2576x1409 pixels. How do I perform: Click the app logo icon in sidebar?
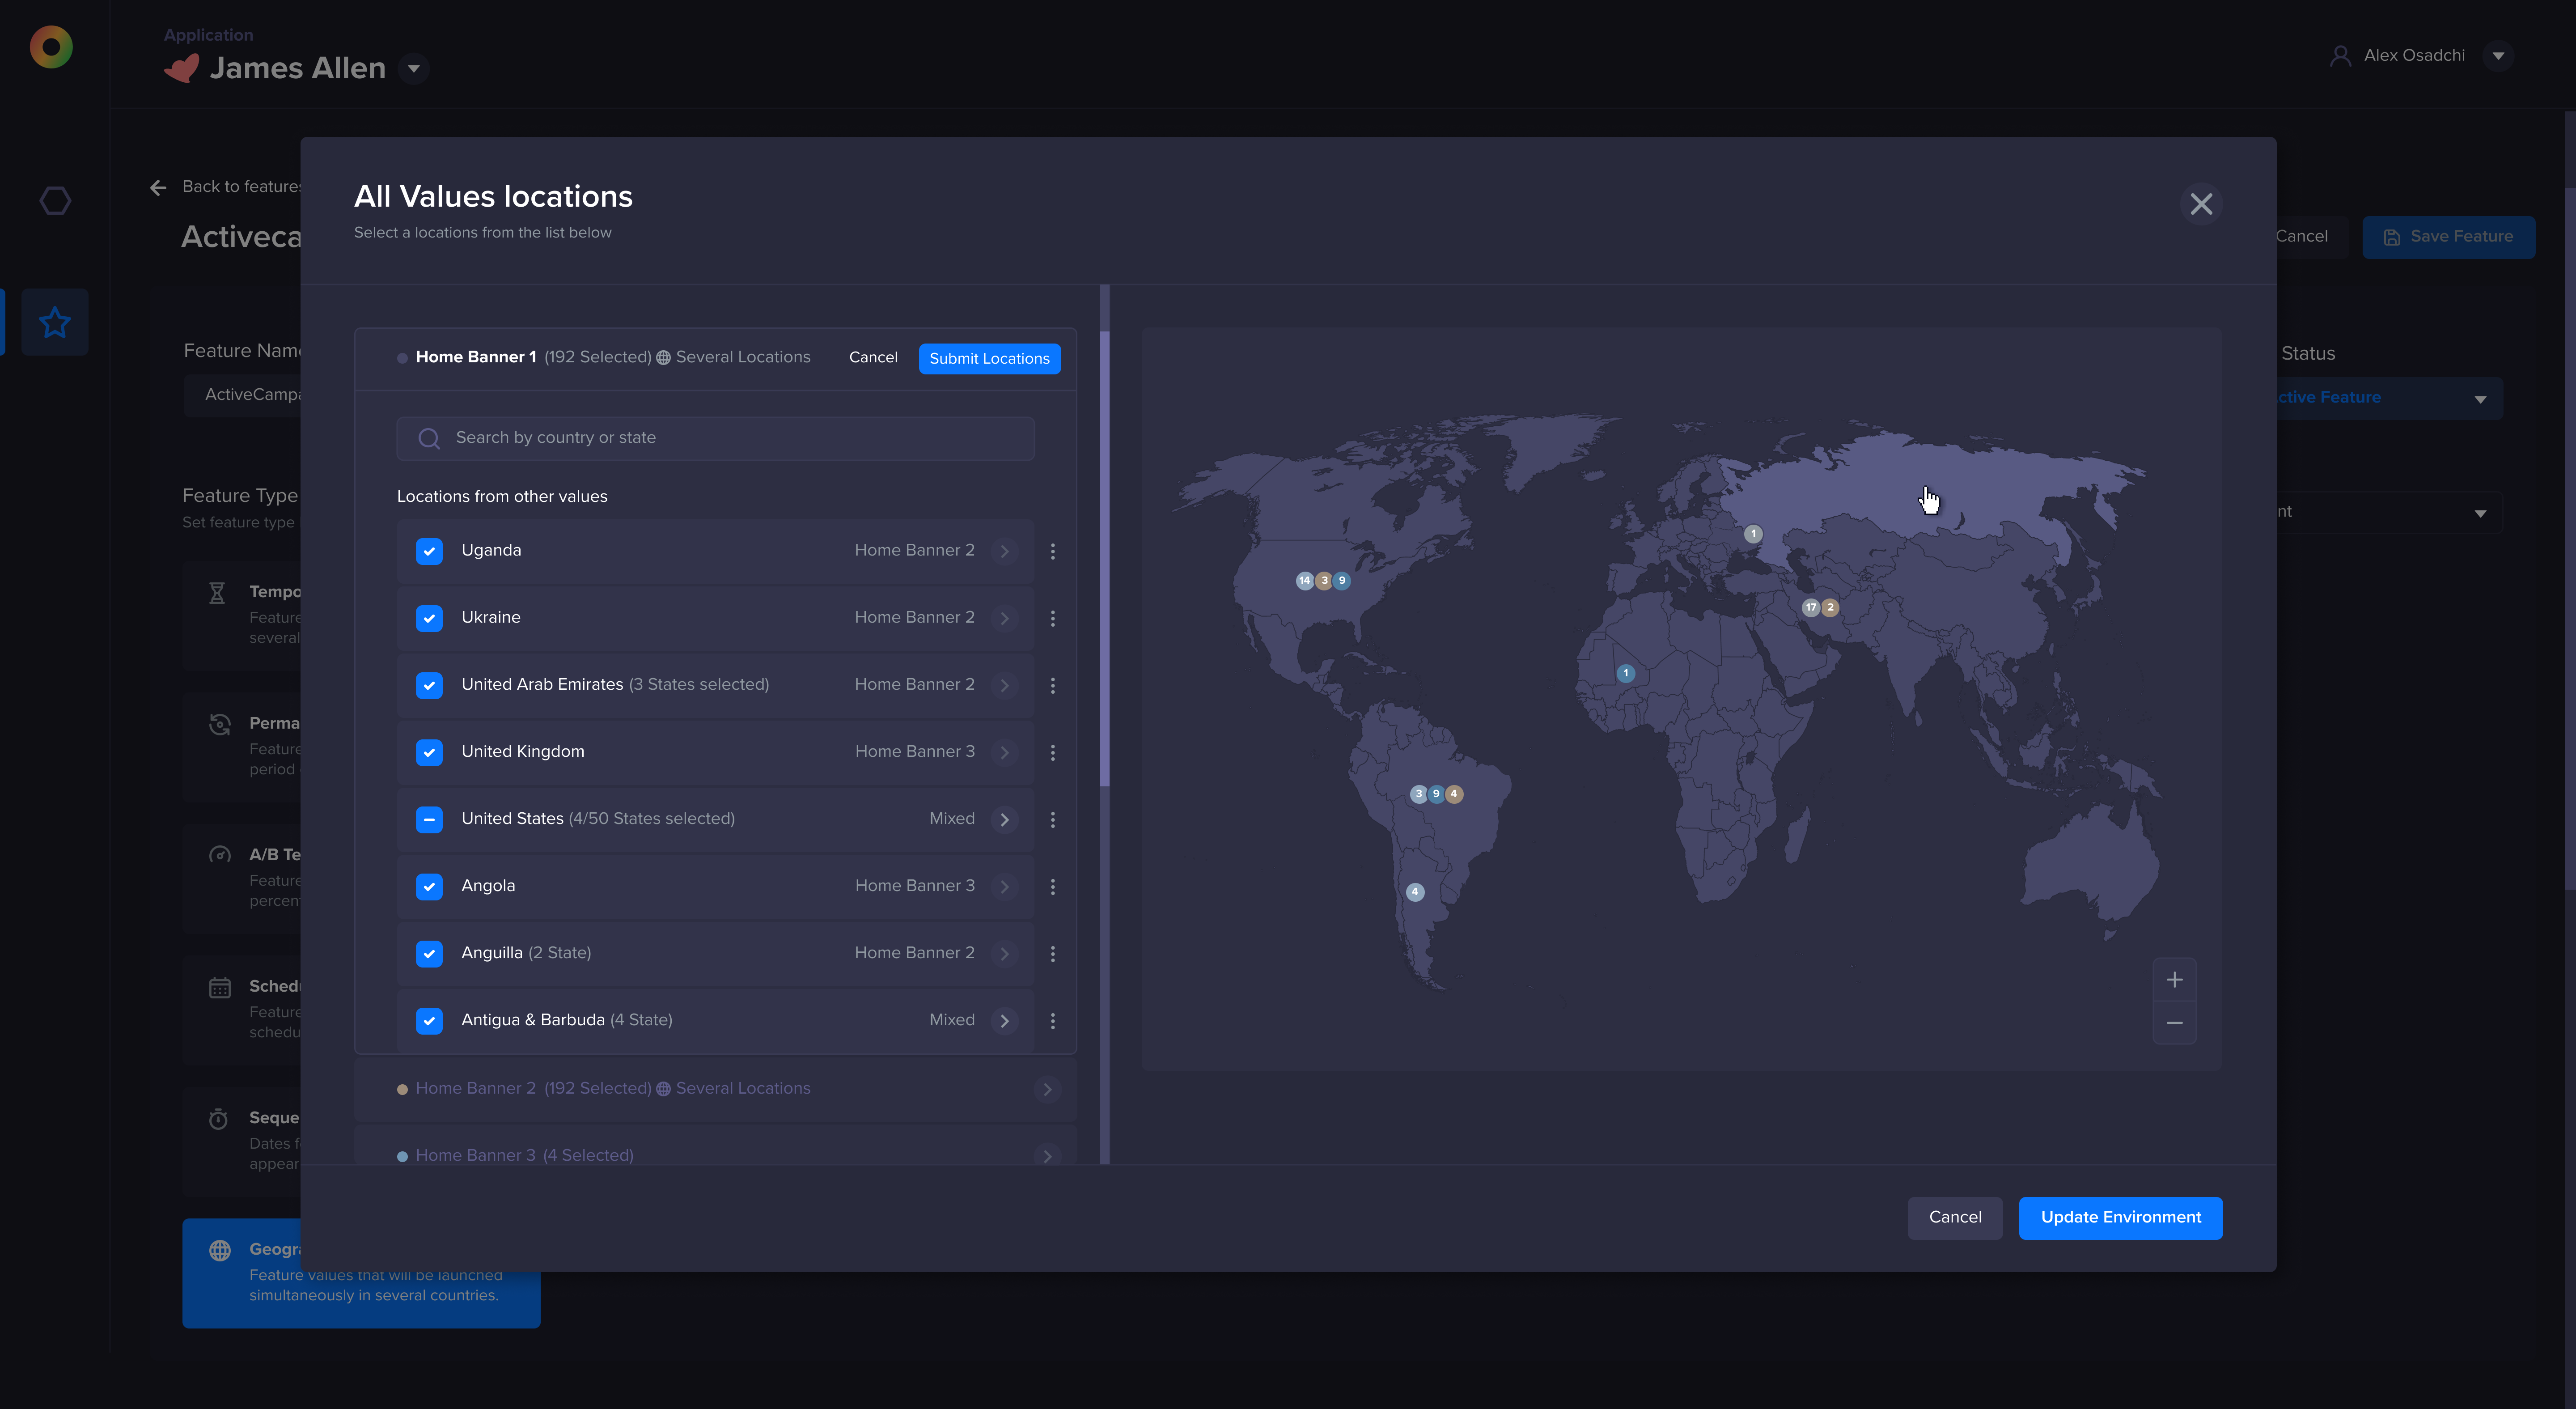51,47
